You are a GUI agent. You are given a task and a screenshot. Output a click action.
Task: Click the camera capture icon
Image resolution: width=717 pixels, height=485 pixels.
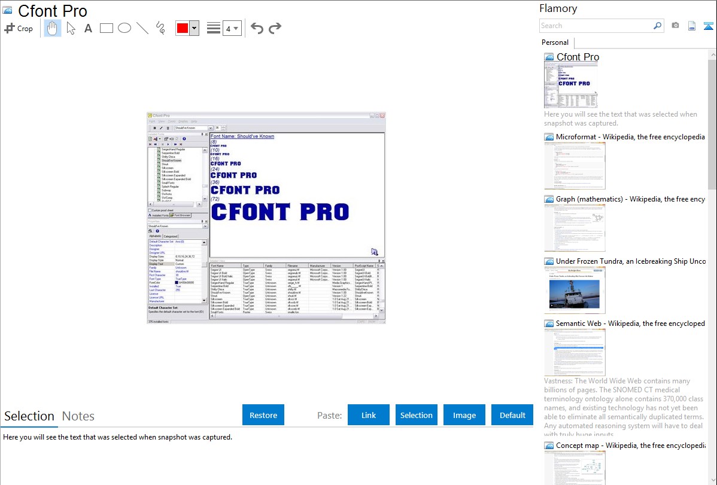click(675, 26)
